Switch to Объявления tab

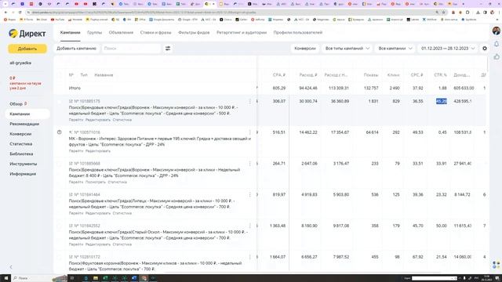pyautogui.click(x=121, y=33)
